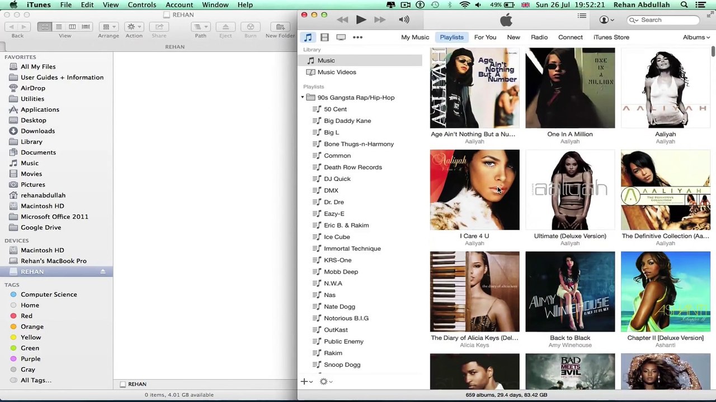This screenshot has width=716, height=402.
Task: Open the For You tab
Action: (485, 37)
